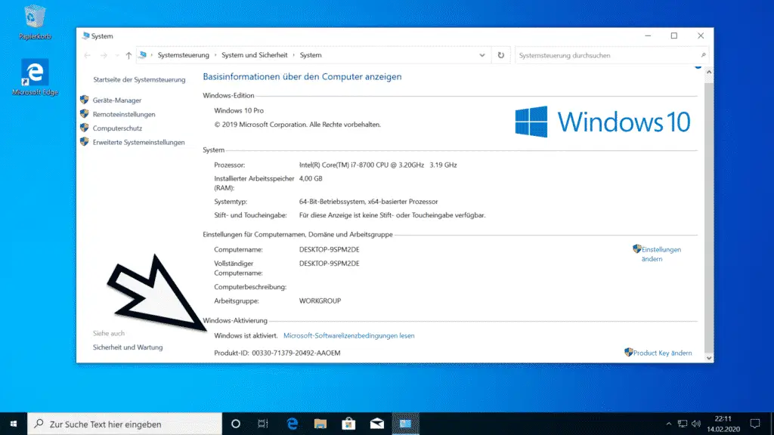Click the System und Sicherheit breadcrumb
The image size is (774, 435).
pos(254,55)
